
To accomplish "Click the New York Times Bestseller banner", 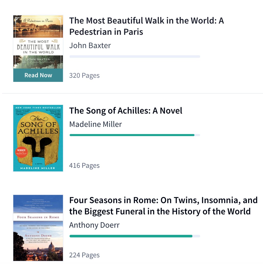I will pyautogui.click(x=38, y=108).
